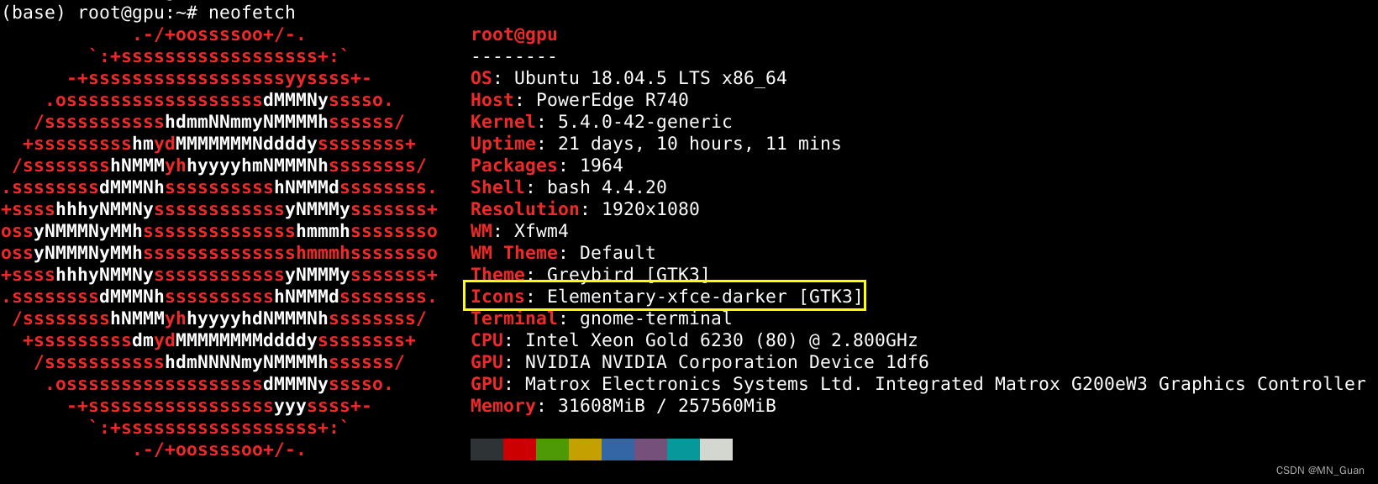Click the 'Kernel' label in red
Viewport: 1378px width, 484px height.
click(503, 122)
